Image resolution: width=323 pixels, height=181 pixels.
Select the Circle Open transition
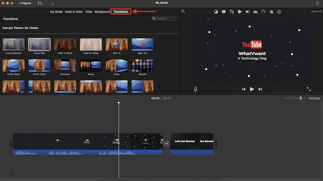tap(14, 65)
